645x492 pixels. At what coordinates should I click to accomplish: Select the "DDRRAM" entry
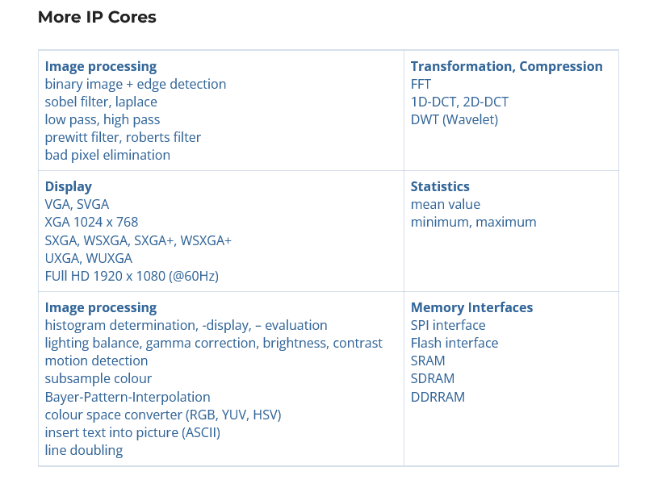(x=438, y=397)
